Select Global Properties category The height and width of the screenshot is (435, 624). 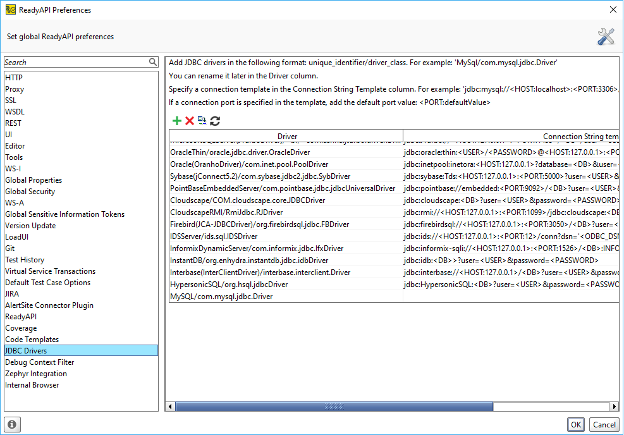tap(81, 180)
